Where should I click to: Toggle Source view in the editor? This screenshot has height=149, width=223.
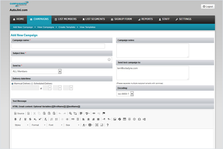(19, 114)
